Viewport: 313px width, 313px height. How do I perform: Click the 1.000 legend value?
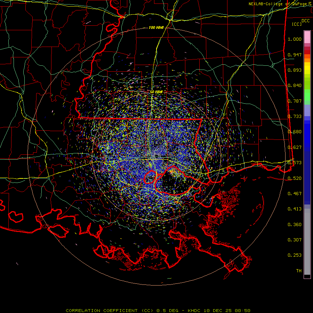295,39
